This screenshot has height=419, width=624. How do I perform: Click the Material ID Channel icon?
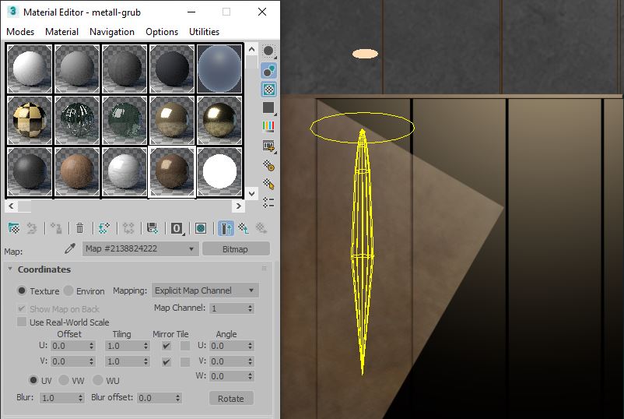[177, 228]
